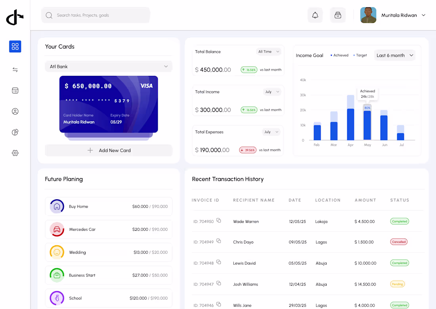Image resolution: width=436 pixels, height=309 pixels.
Task: Change the Last 6 month period dropdown
Action: coord(394,55)
